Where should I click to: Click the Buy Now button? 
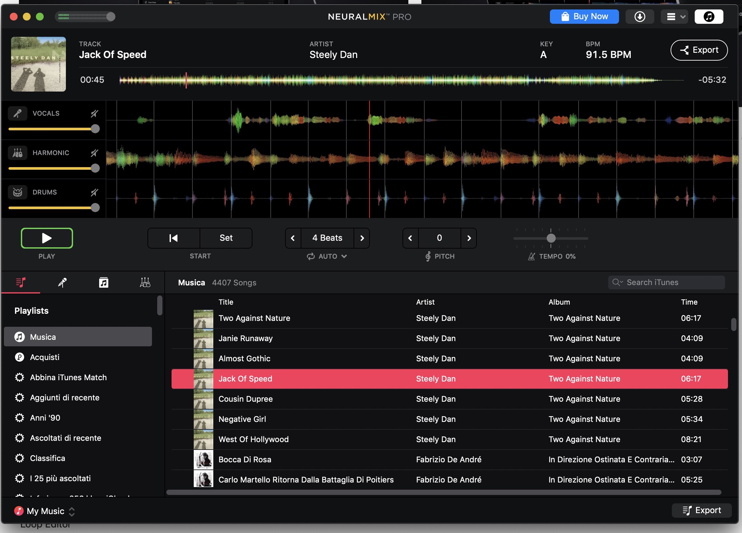click(x=584, y=17)
